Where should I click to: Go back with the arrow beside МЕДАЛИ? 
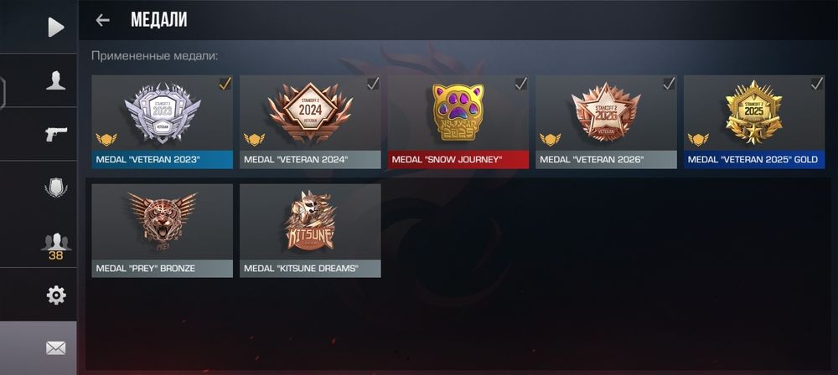(x=102, y=20)
